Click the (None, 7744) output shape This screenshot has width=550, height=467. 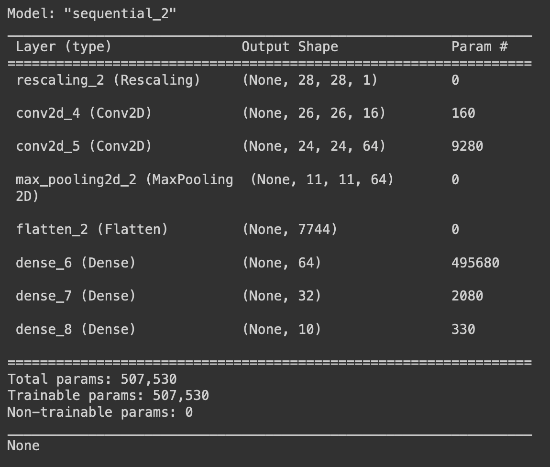coord(290,230)
